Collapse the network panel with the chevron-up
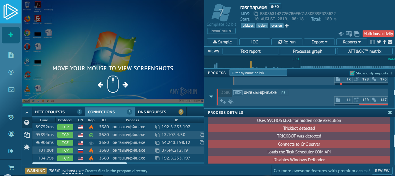Screen dimensions: 395x176 [x=27, y=112]
